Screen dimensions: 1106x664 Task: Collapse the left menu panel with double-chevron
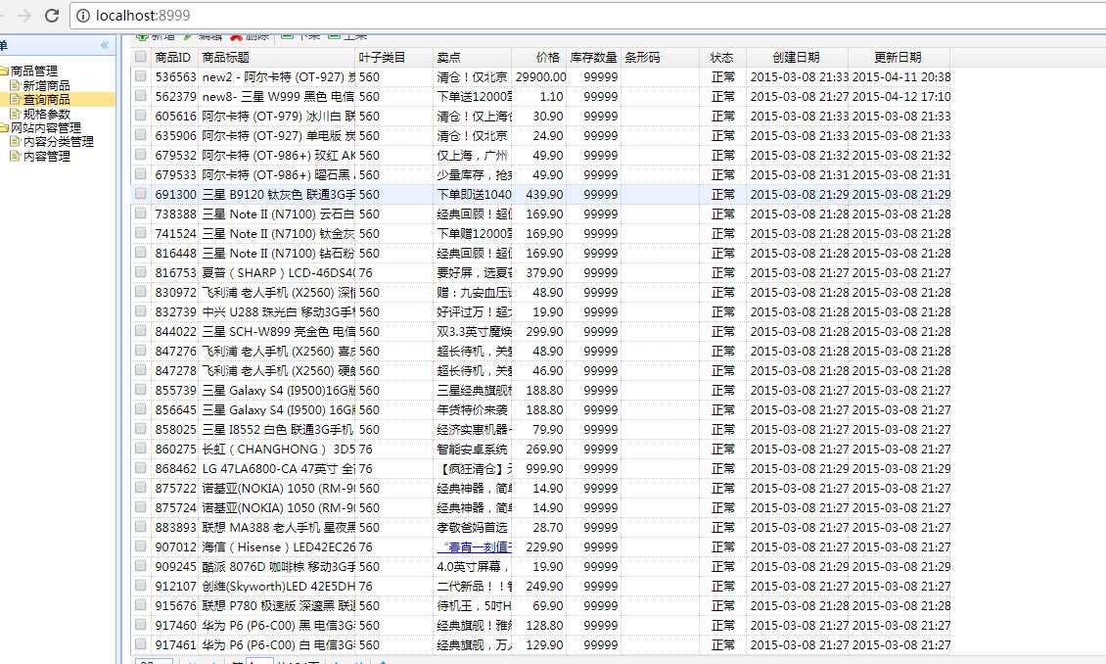(x=105, y=45)
